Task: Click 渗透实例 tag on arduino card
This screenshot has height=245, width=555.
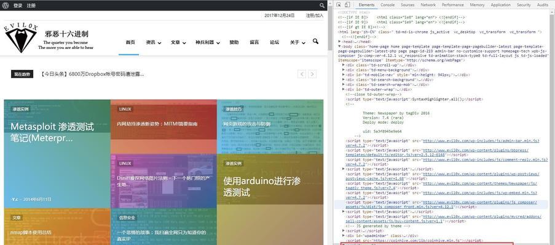Action: coord(234,164)
